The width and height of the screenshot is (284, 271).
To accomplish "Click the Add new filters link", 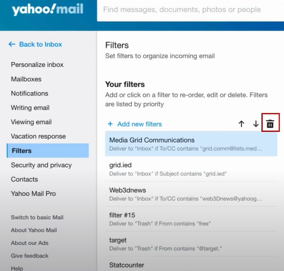I will [140, 124].
